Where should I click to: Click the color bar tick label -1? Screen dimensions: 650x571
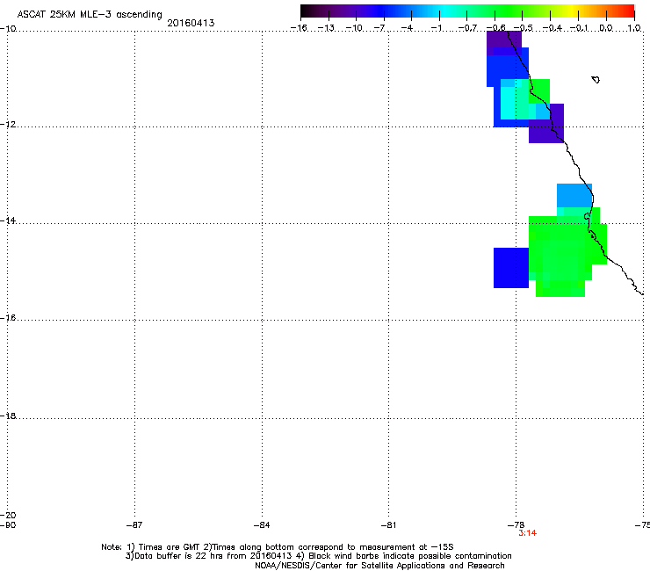click(x=436, y=28)
